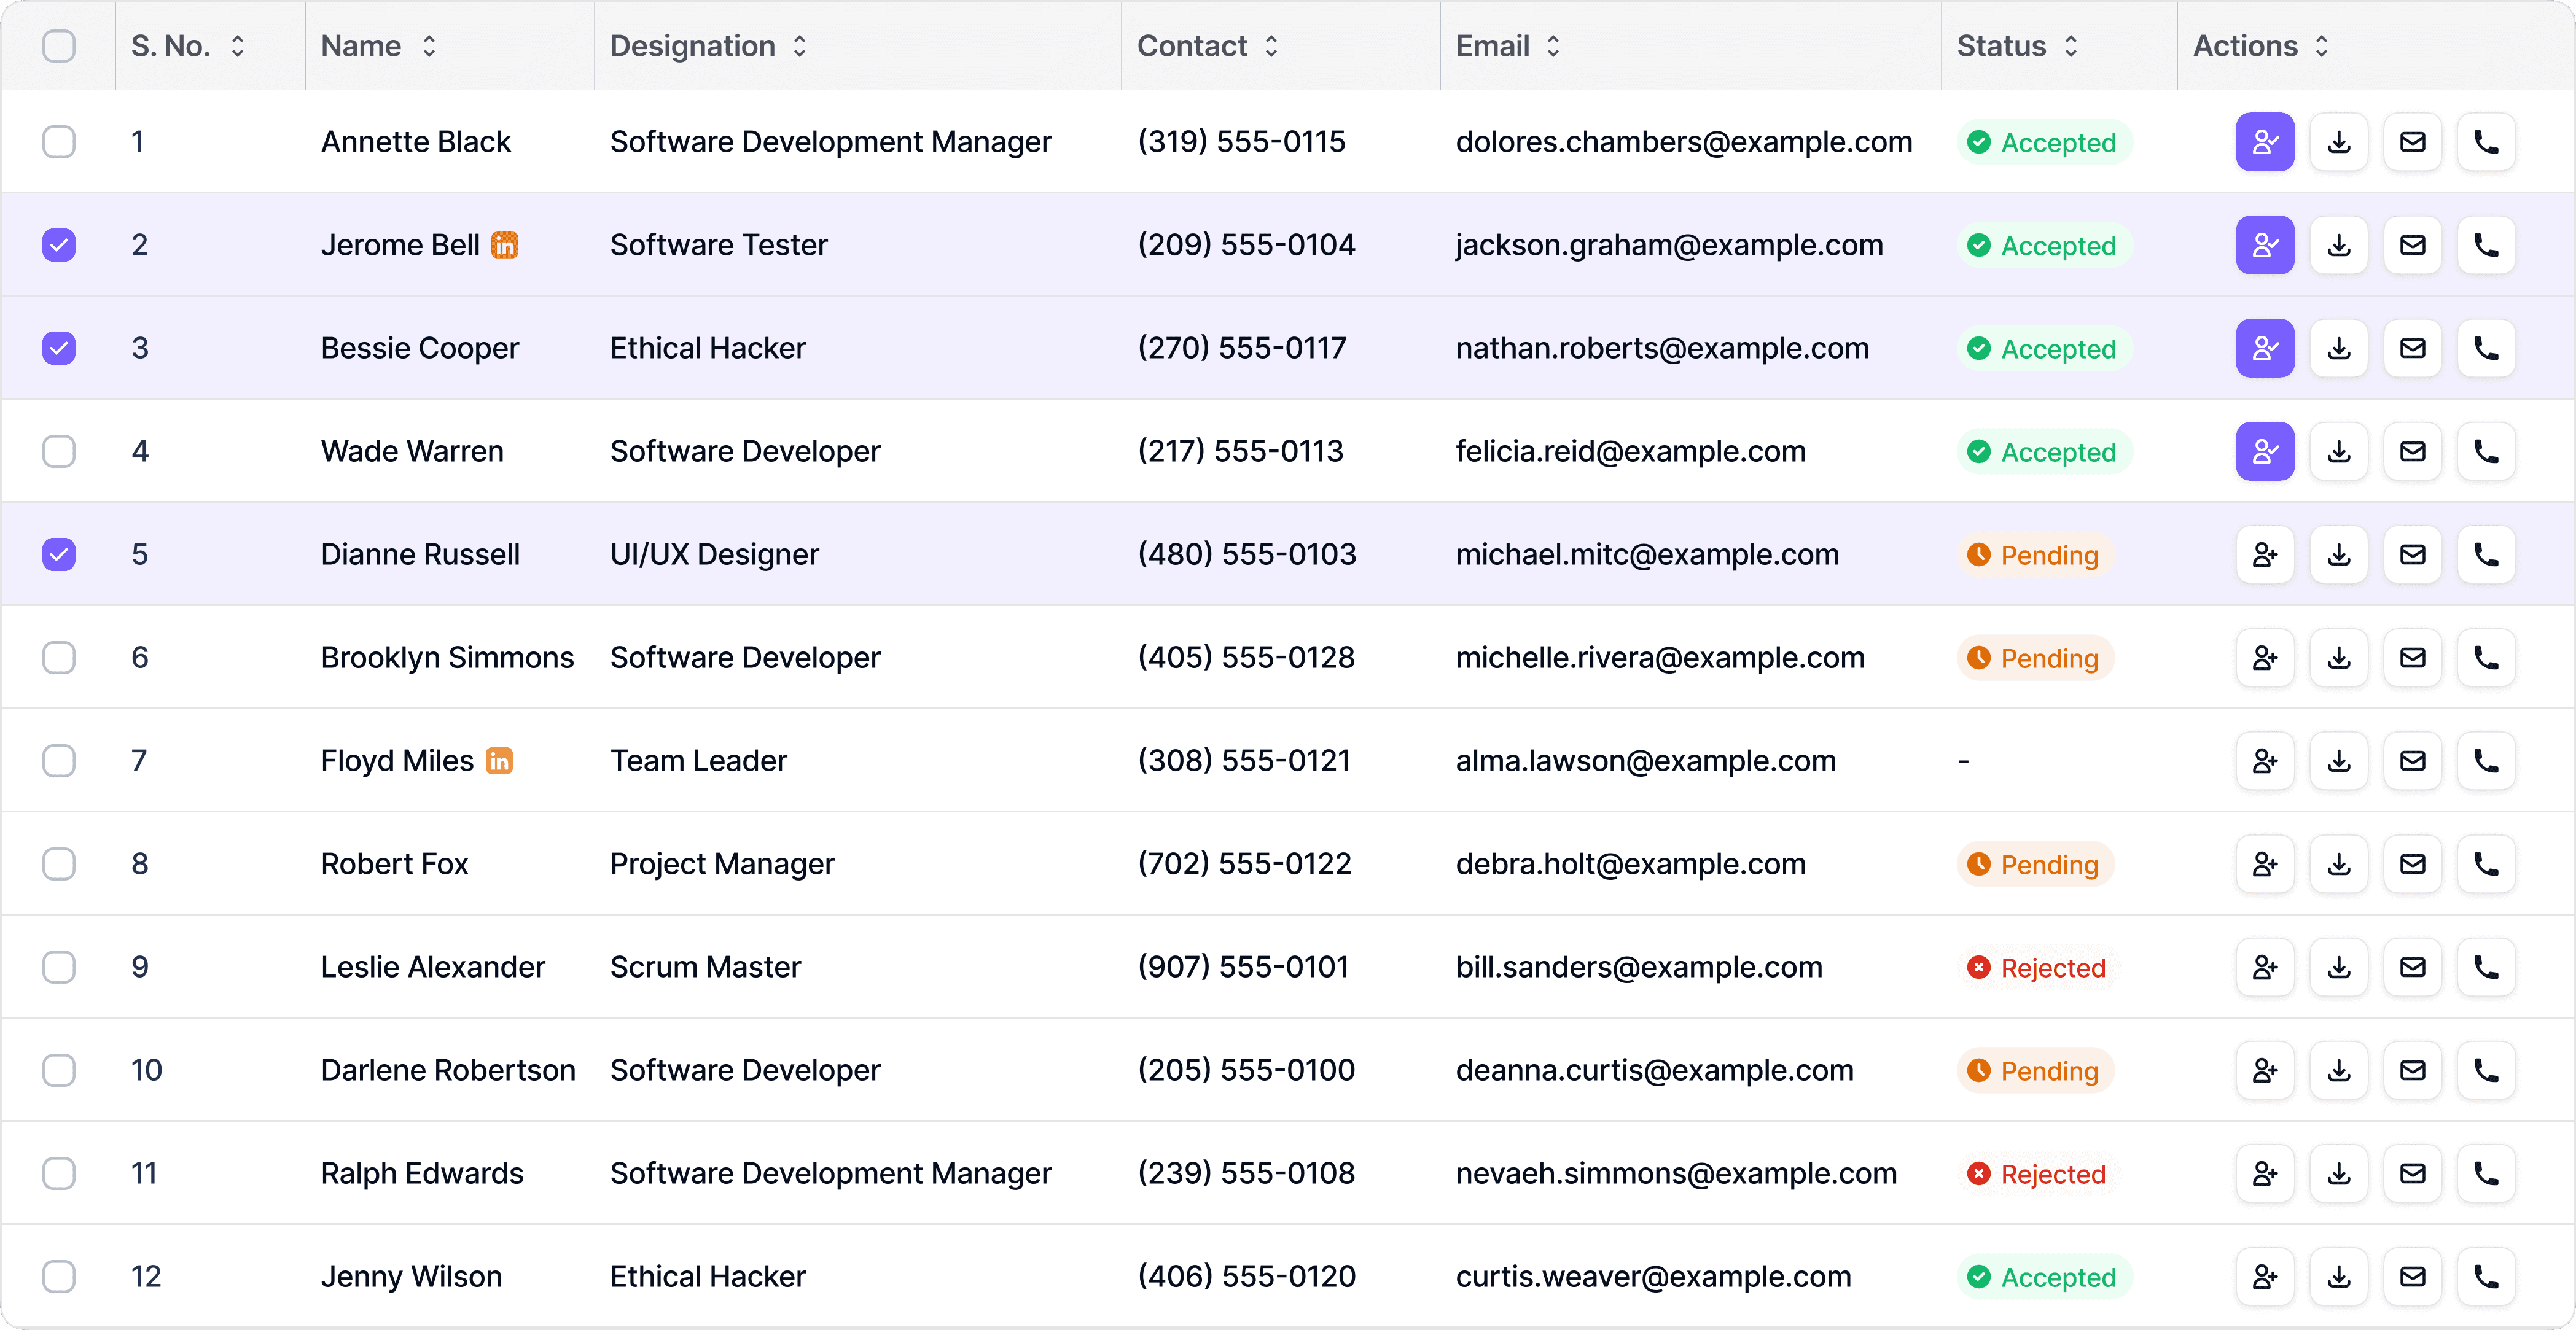Call Wade Warren using the phone icon

(x=2486, y=451)
